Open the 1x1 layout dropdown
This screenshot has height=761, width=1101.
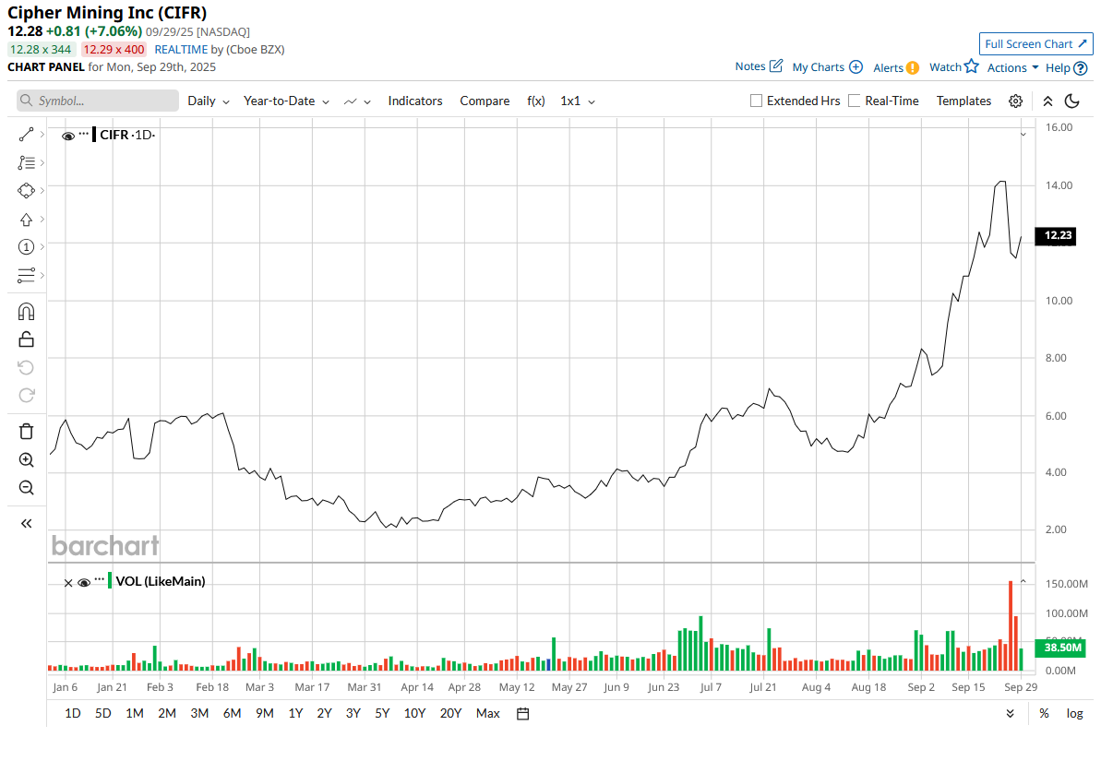(x=578, y=101)
